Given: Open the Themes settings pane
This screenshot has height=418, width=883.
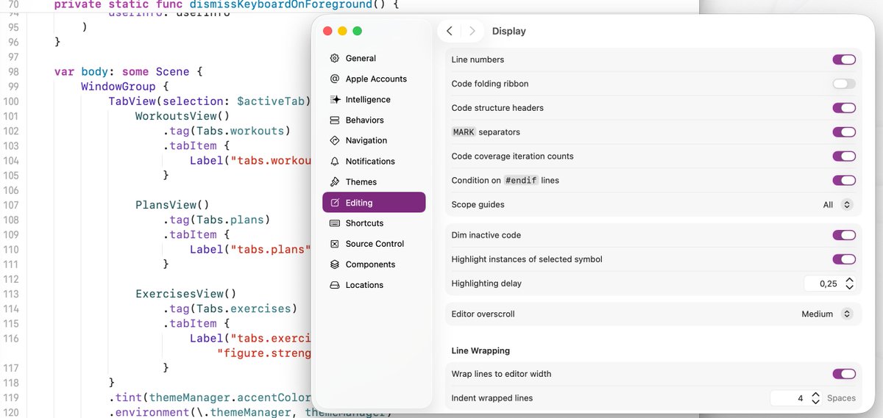Looking at the screenshot, I should 374,181.
